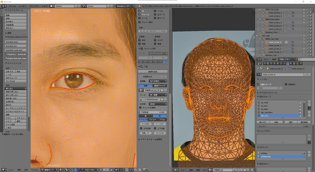Toggle the クリース (crease) checkbox
Viewport: 315px width, 172px height.
pos(140,15)
